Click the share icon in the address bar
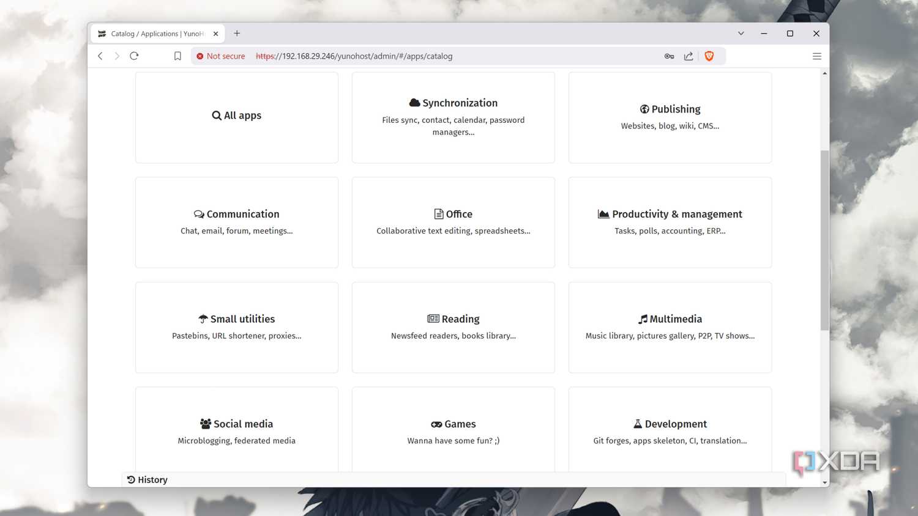The width and height of the screenshot is (918, 516). tap(688, 56)
